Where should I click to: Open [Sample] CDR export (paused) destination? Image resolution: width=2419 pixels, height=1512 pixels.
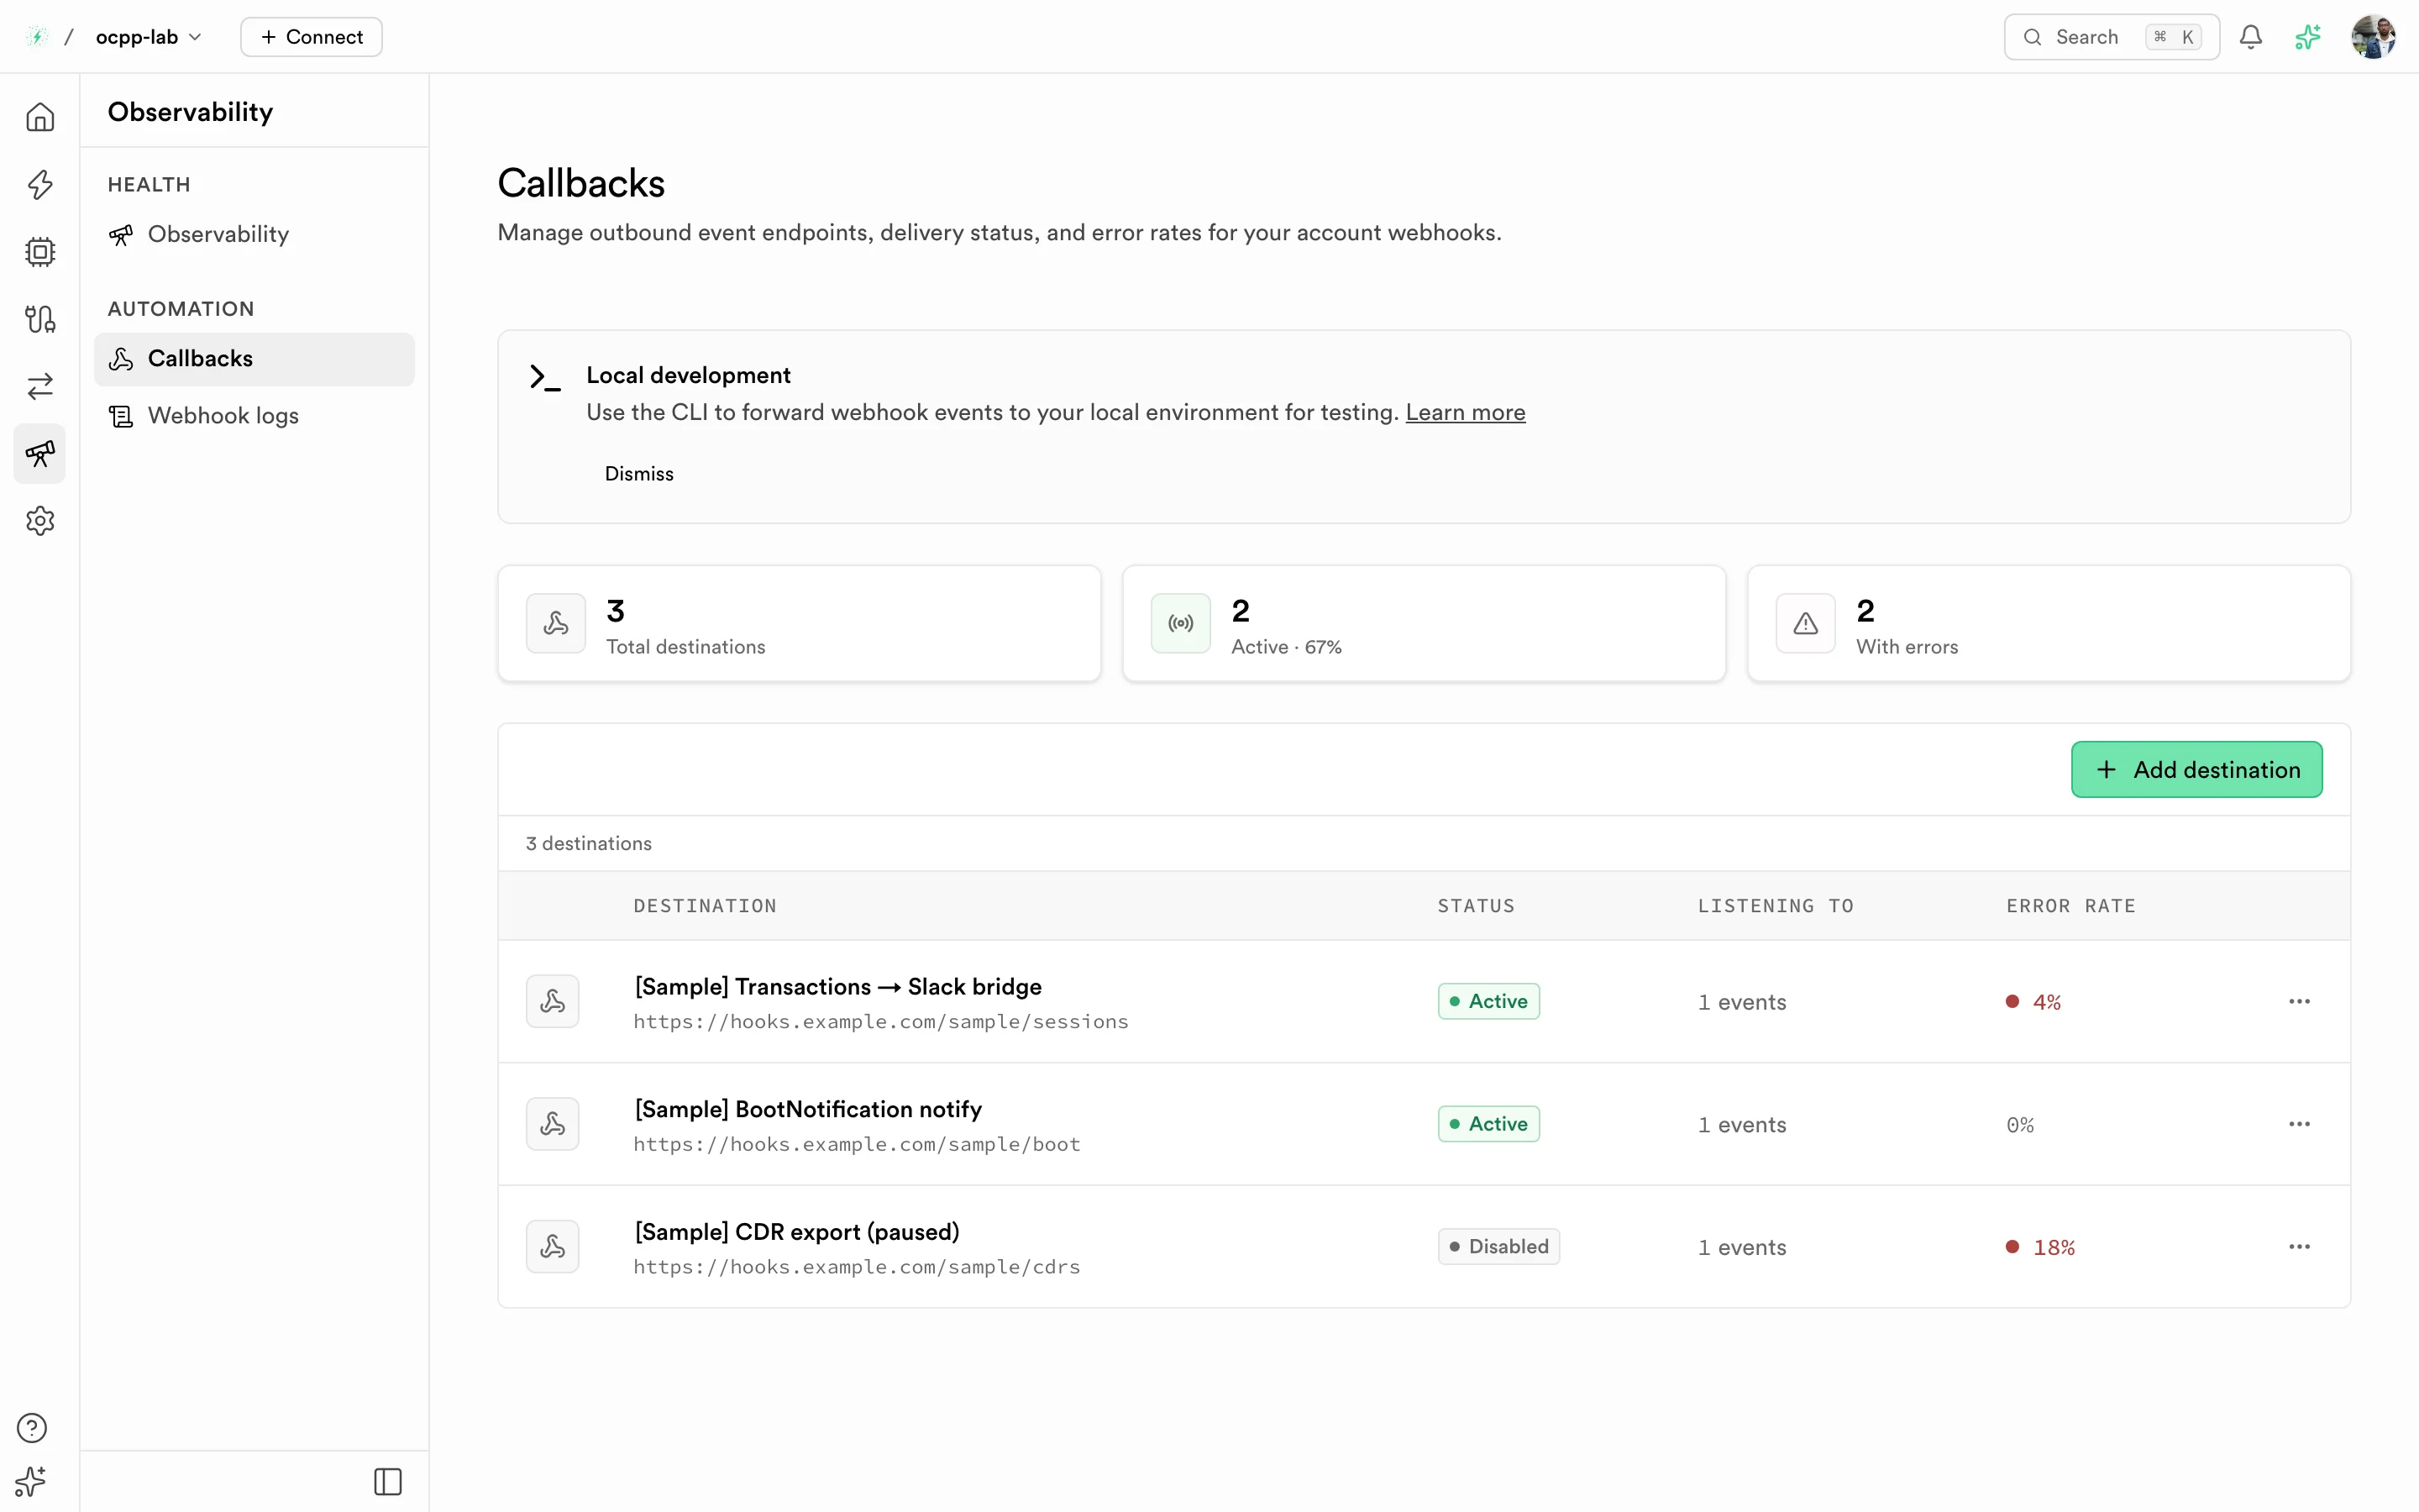pyautogui.click(x=796, y=1232)
